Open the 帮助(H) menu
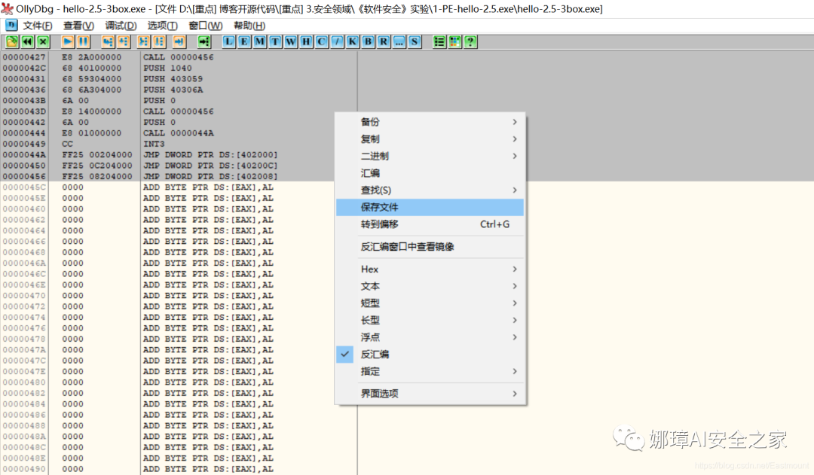The height and width of the screenshot is (475, 814). point(249,26)
